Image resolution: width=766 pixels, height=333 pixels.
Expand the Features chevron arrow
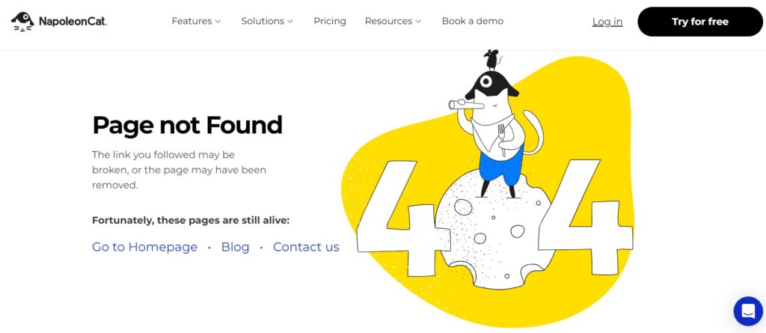click(218, 22)
